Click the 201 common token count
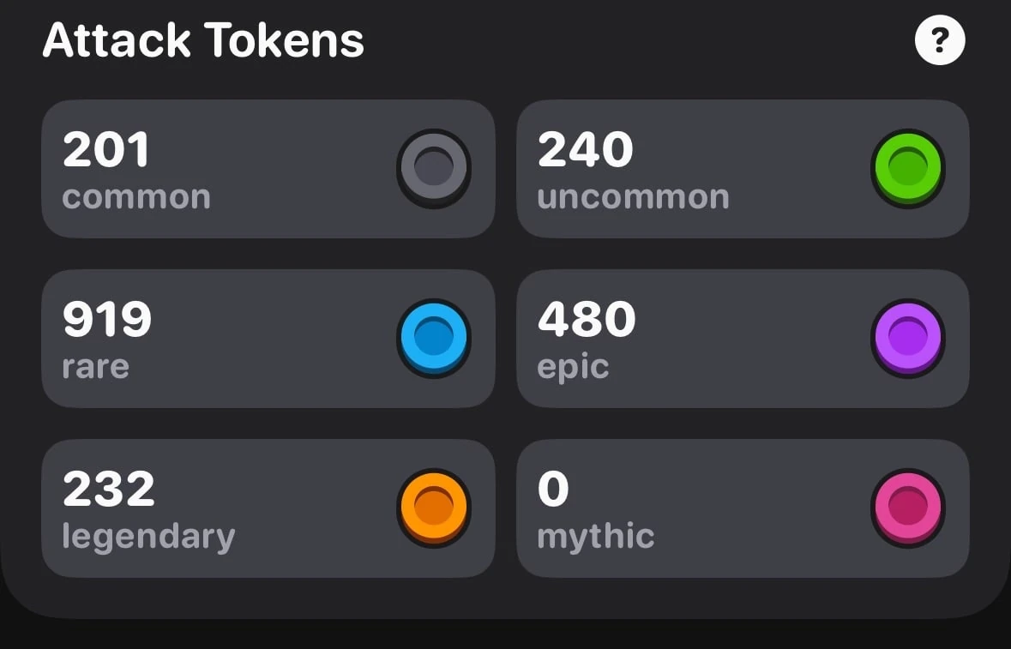 [106, 150]
